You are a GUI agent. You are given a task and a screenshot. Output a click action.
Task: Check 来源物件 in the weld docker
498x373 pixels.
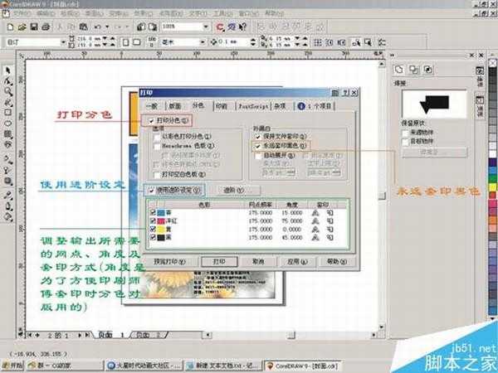(406, 133)
